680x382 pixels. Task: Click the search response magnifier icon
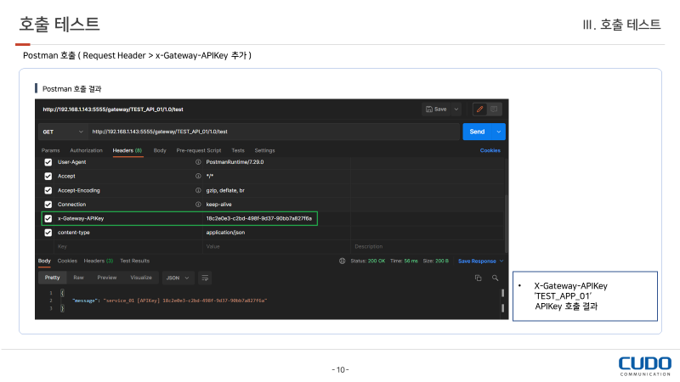tap(494, 278)
